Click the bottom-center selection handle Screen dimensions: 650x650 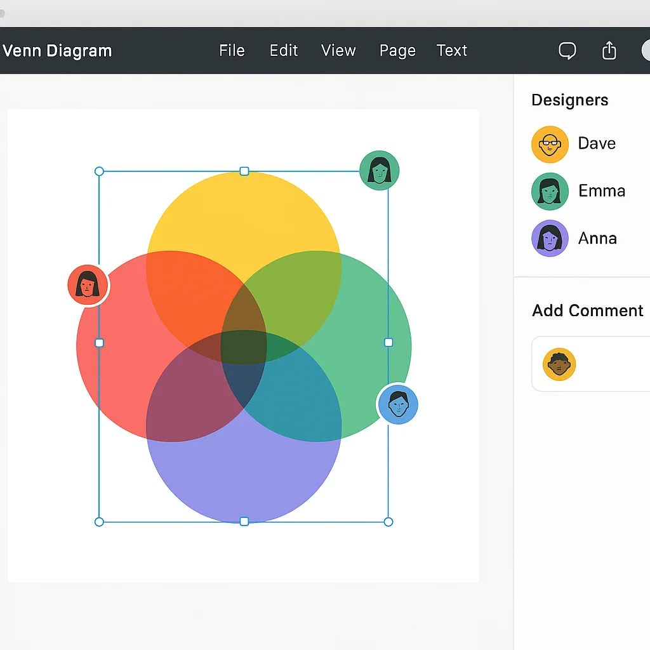pos(244,521)
